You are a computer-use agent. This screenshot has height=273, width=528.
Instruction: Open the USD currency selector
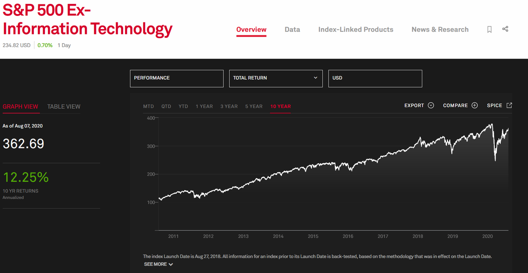(375, 78)
